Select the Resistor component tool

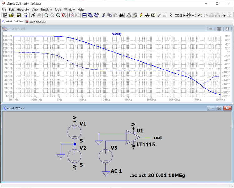[x=159, y=15]
